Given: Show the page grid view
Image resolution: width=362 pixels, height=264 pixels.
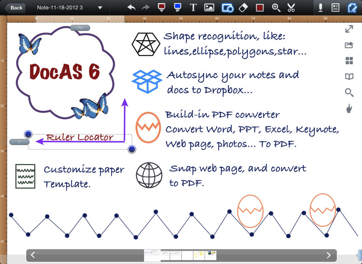Looking at the screenshot, I should coord(349,61).
